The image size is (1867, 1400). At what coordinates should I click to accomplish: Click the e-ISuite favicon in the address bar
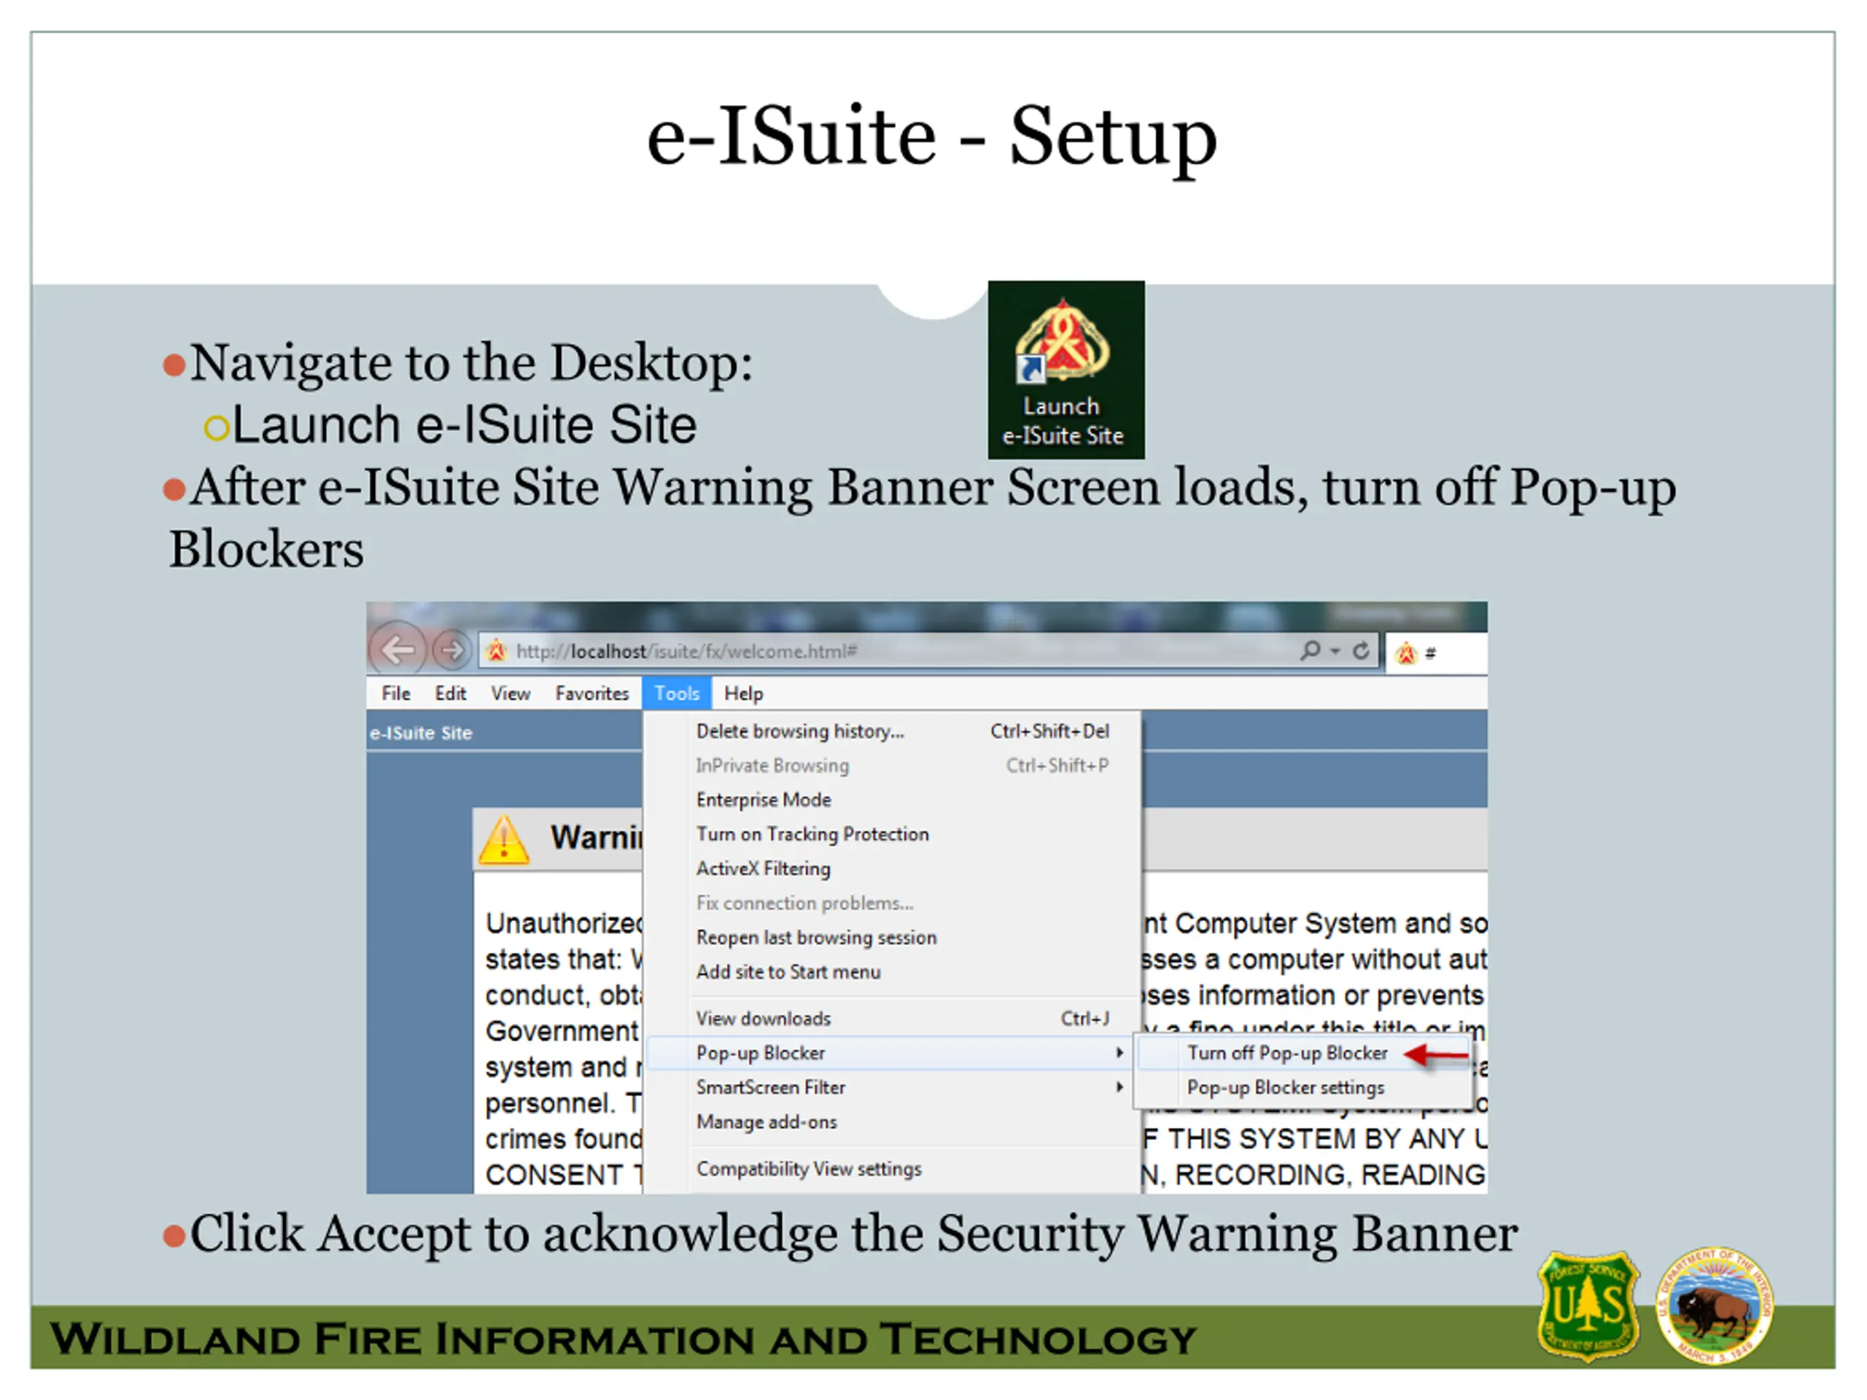[x=497, y=650]
